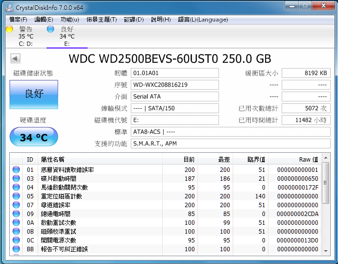Click status circle of attribute 09 row
The width and height of the screenshot is (338, 264).
[x=16, y=214]
